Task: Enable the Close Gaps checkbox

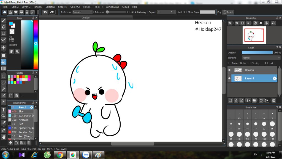Action: [x=186, y=12]
